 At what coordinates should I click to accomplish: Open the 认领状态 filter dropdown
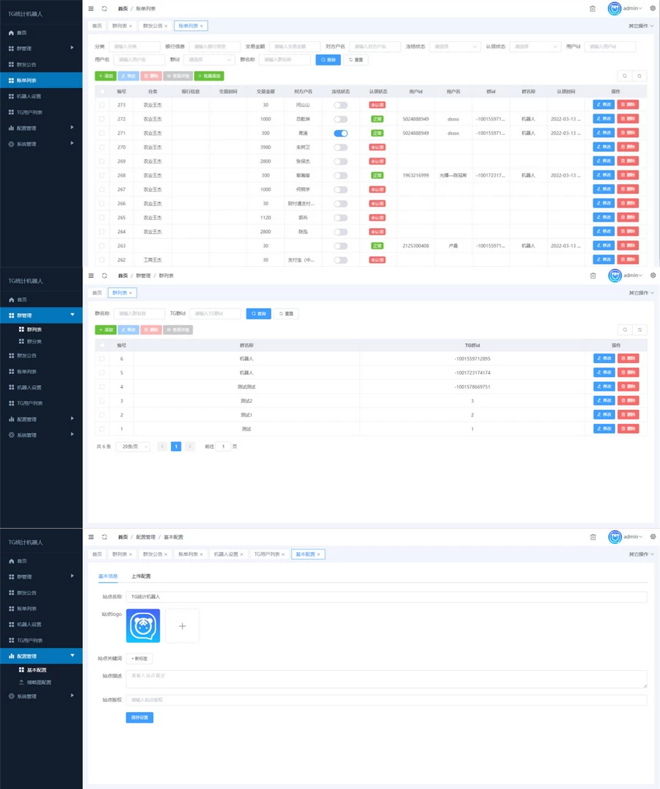click(534, 46)
